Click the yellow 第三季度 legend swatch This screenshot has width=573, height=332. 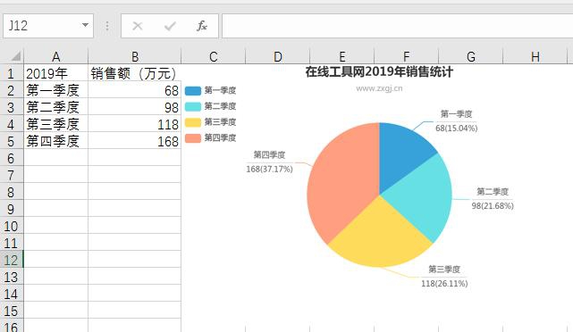pyautogui.click(x=192, y=122)
